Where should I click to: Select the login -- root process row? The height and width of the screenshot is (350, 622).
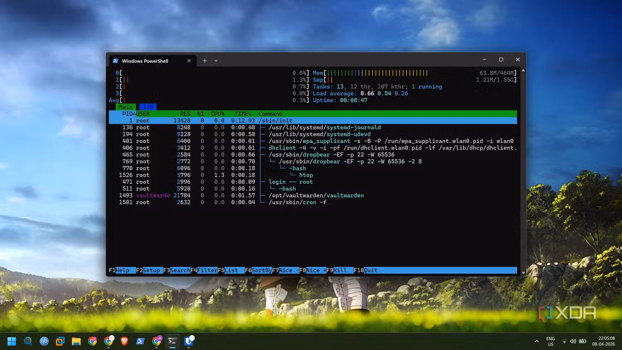click(313, 182)
